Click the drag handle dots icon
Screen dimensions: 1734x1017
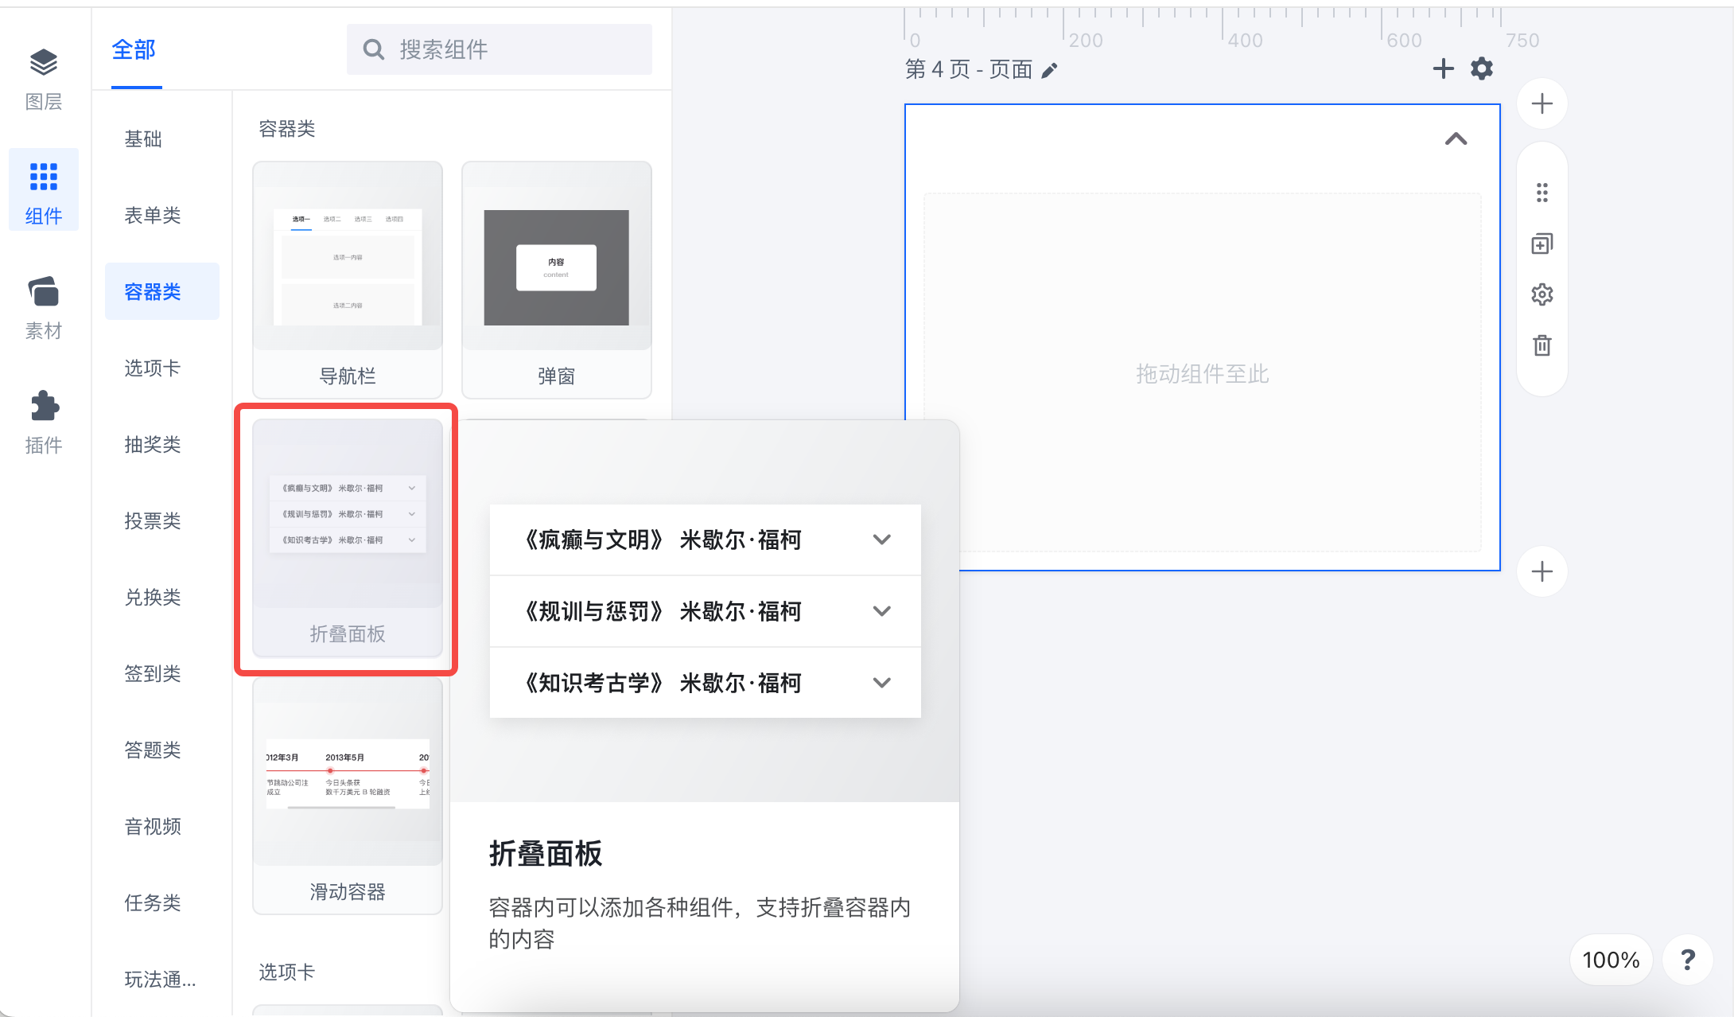tap(1542, 193)
